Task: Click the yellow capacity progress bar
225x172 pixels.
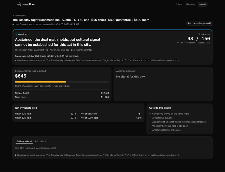Action: 40,82
